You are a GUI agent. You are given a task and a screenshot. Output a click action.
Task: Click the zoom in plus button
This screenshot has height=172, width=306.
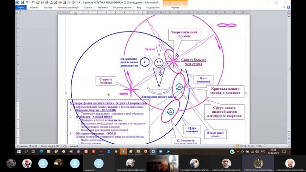click(288, 146)
